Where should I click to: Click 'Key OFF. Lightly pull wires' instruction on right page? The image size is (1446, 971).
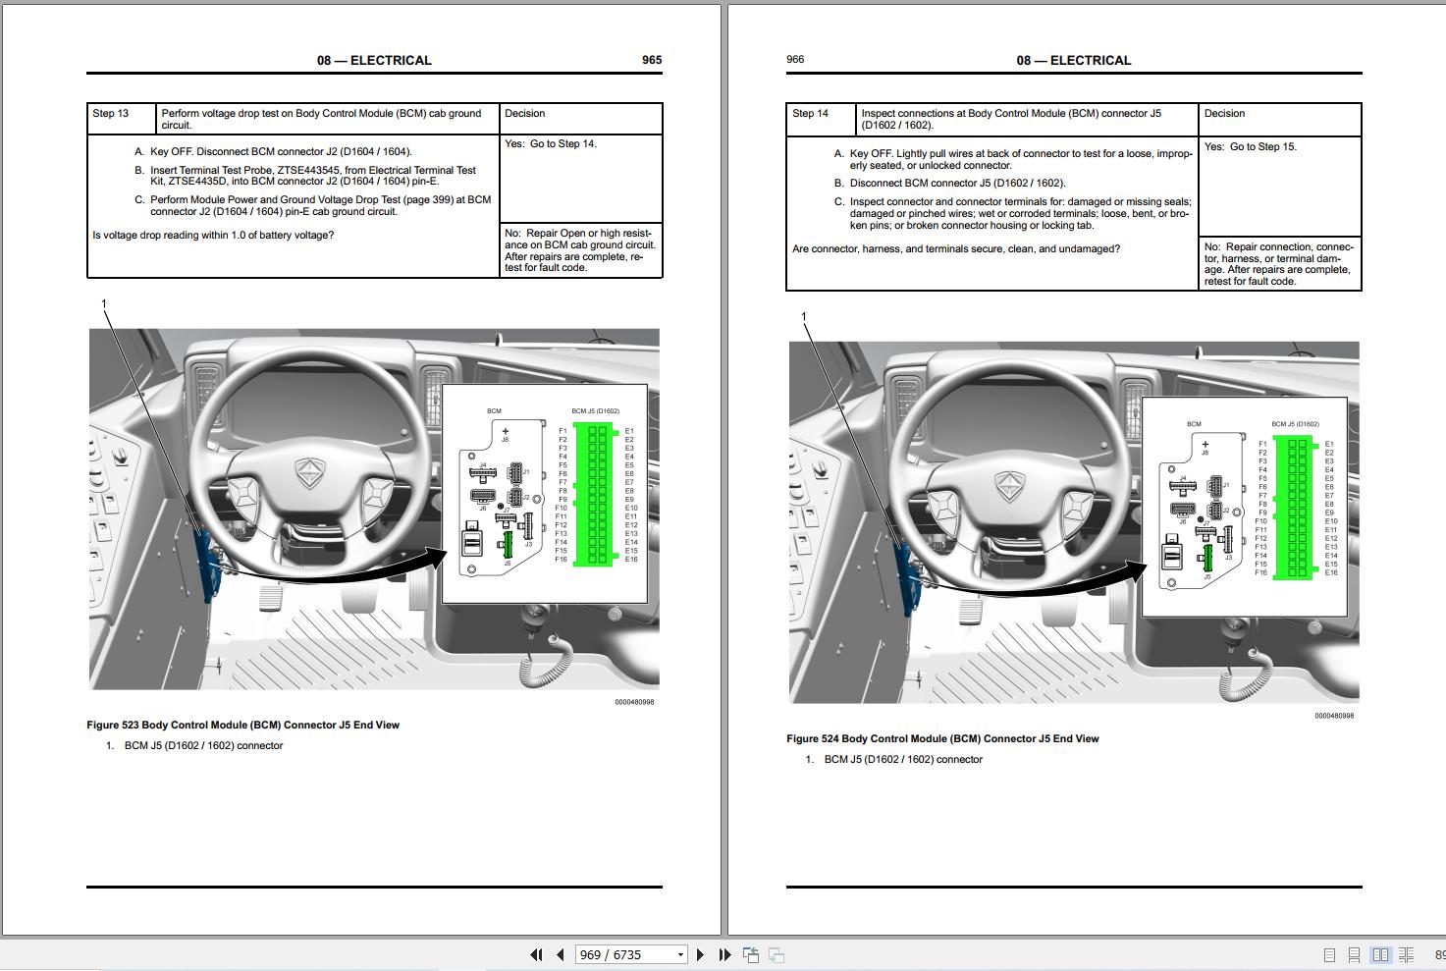point(1021,159)
